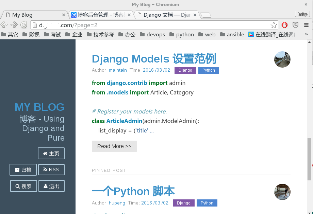
Task: Open author maintain's profile link
Action: [118, 70]
